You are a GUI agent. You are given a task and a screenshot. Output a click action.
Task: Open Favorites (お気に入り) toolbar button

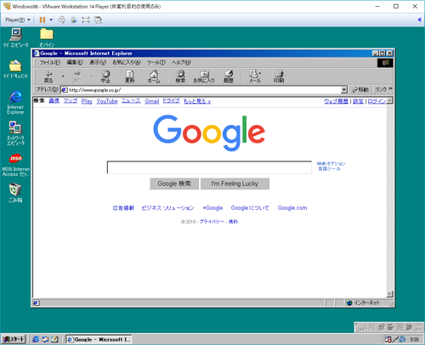tap(204, 76)
